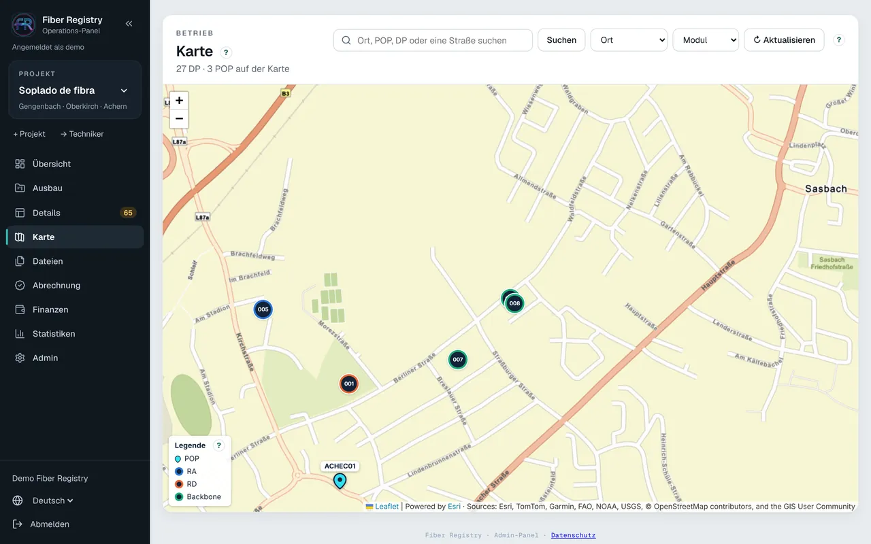
Task: Expand the Soplado de fibra project selector
Action: coord(75,90)
